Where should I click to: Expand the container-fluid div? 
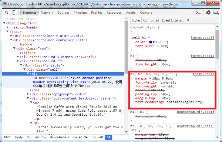point(11,35)
